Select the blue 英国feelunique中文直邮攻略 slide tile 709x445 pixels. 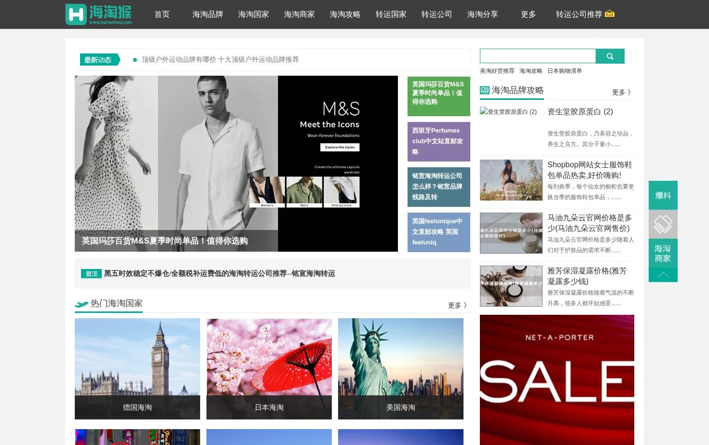tap(439, 232)
